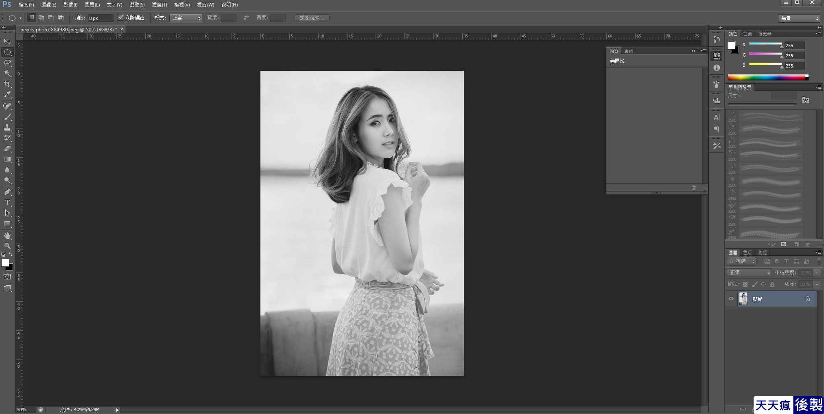The height and width of the screenshot is (414, 824).
Task: Select the Crop tool
Action: (x=7, y=84)
